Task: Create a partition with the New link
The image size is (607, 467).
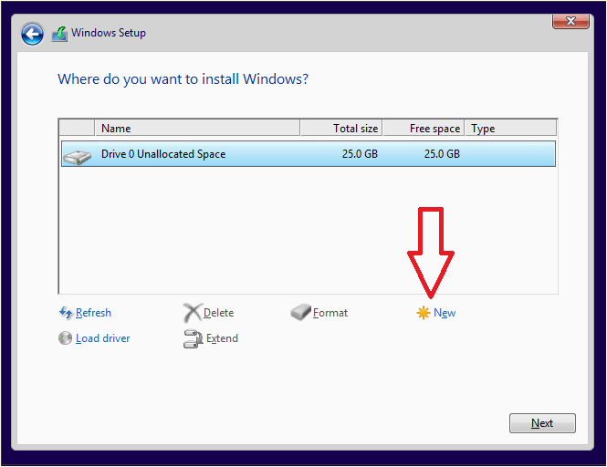Action: pyautogui.click(x=445, y=313)
